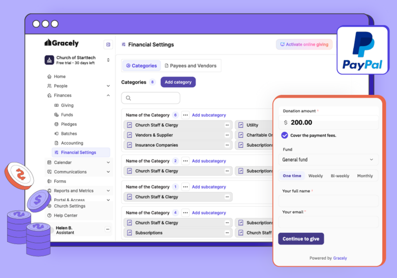The height and width of the screenshot is (278, 397).
Task: Switch to Payees and Vendors tab
Action: (190, 66)
